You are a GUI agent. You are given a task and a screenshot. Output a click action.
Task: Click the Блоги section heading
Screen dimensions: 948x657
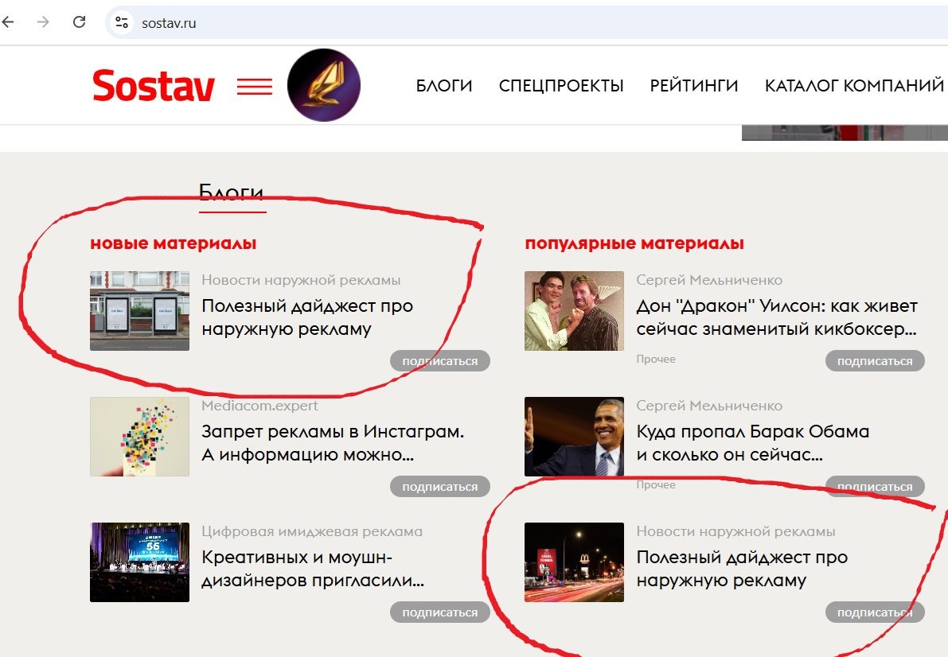pos(232,192)
